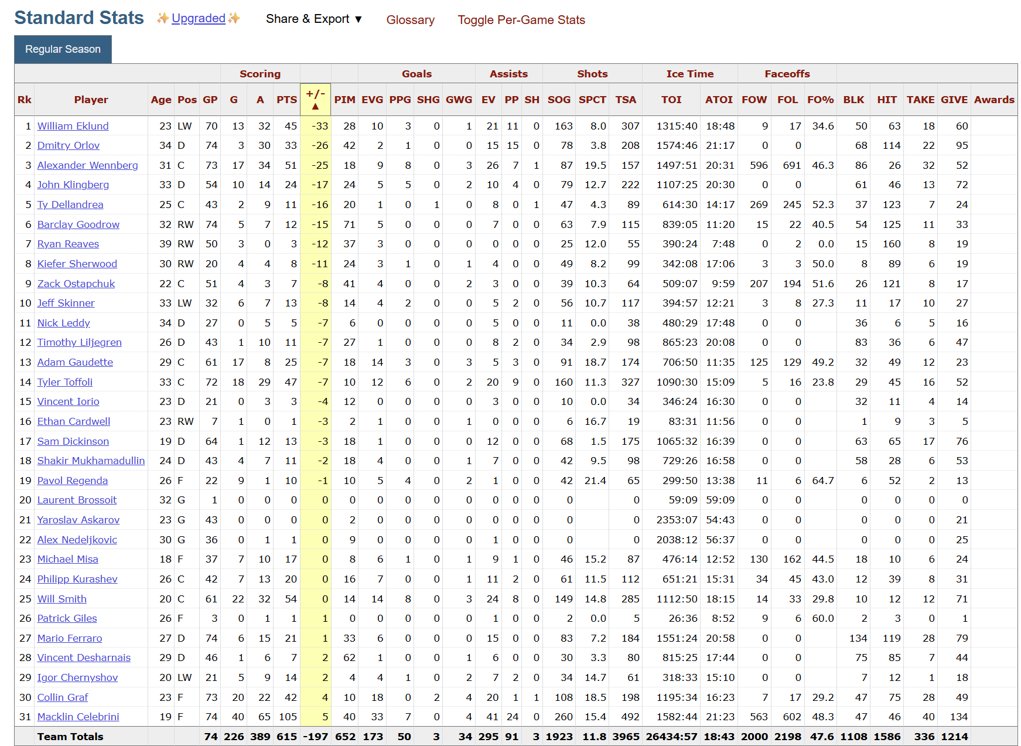Screen dimensions: 1021x746
Task: Sort by the Player column header
Action: [91, 100]
